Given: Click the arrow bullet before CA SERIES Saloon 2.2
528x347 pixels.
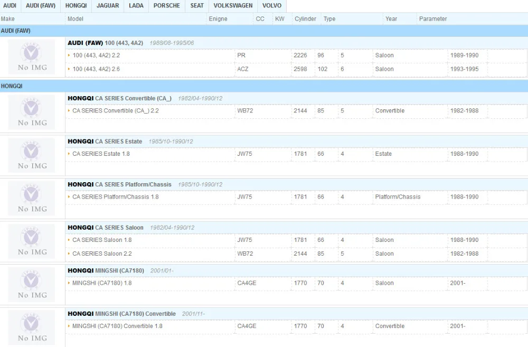Looking at the screenshot, I should click(69, 254).
